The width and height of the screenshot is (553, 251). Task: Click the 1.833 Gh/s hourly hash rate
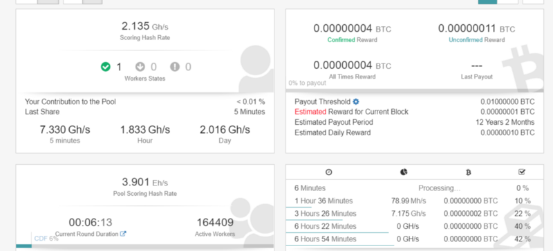tap(145, 130)
